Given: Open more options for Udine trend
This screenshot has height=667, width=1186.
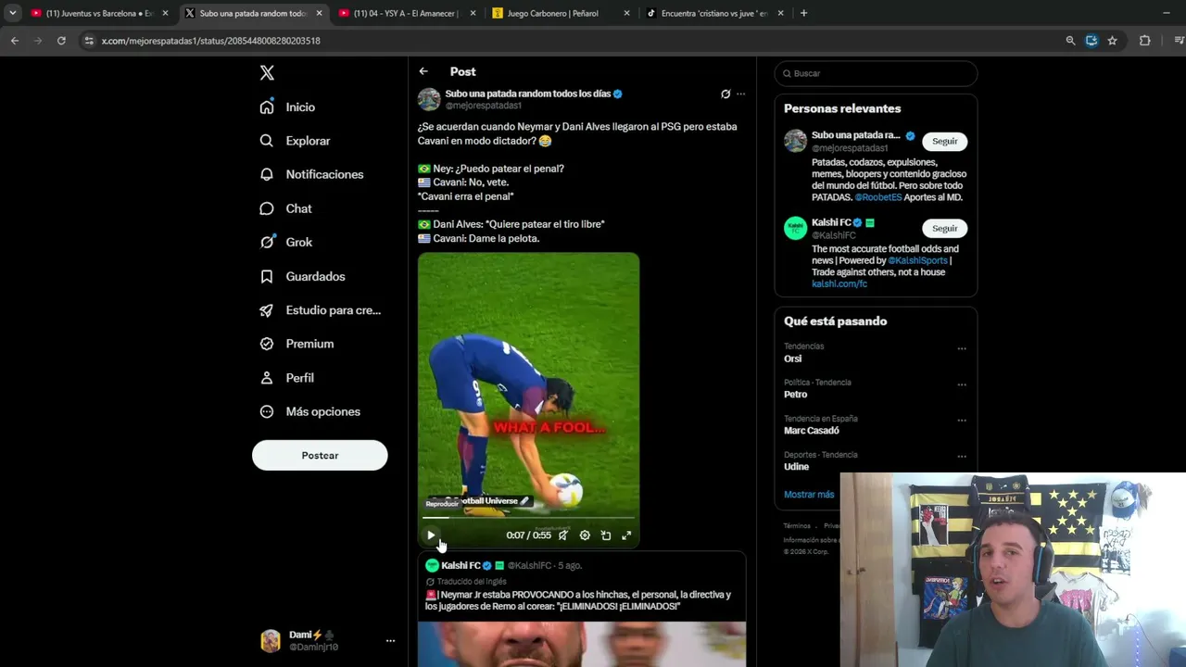Looking at the screenshot, I should pyautogui.click(x=962, y=457).
